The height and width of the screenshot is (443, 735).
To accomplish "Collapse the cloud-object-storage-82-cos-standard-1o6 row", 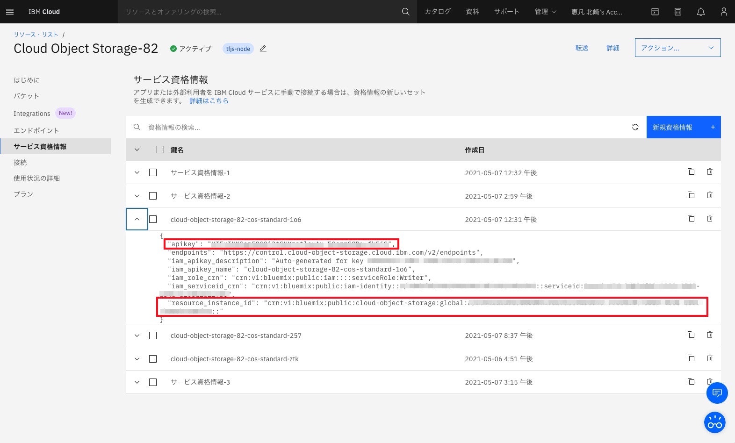I will pos(137,219).
